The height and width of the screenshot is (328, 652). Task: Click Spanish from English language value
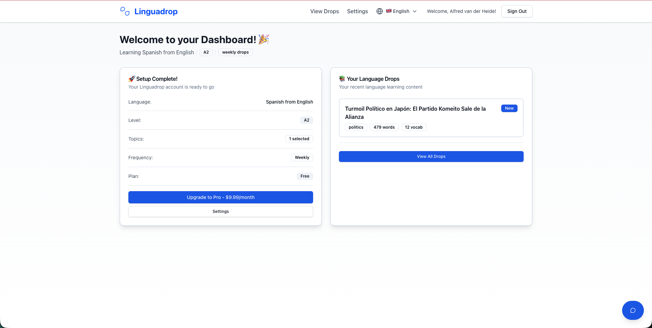(289, 102)
